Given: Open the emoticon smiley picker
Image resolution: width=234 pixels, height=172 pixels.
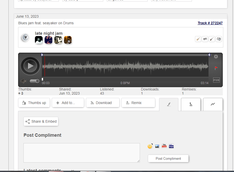Looking at the screenshot, I should (x=150, y=146).
